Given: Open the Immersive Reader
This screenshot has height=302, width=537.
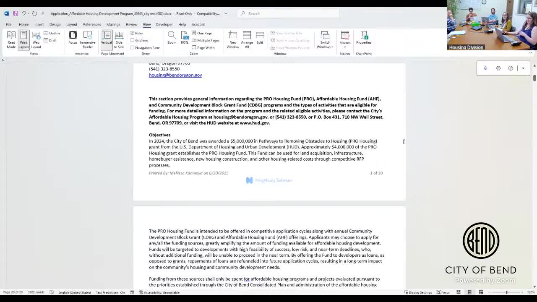Looking at the screenshot, I should pyautogui.click(x=87, y=40).
